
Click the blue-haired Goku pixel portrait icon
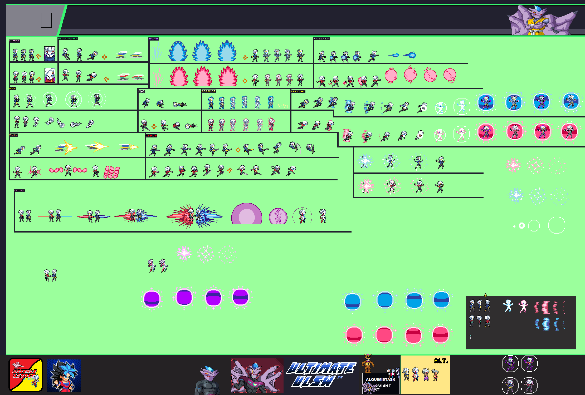64,376
